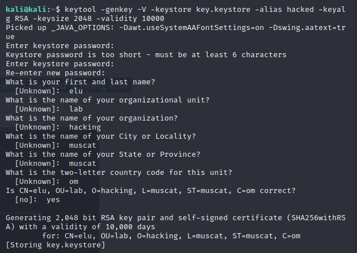357x253 pixels.
Task: Click the first and last name question
Action: [x=79, y=82]
